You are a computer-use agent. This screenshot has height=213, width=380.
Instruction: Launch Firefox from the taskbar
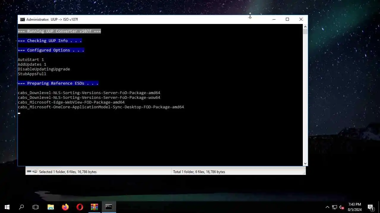tap(65, 207)
